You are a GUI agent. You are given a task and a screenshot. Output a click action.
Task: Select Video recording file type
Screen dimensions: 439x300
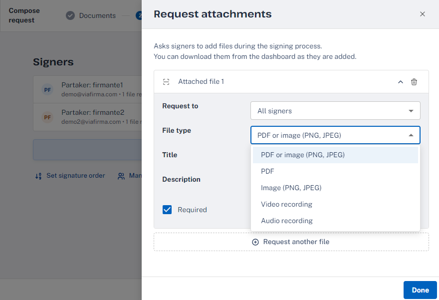coord(335,204)
